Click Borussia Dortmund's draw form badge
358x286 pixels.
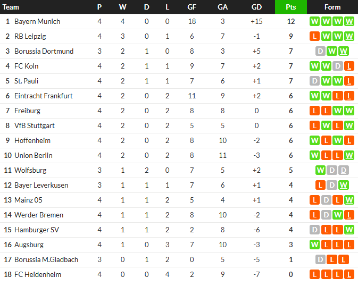point(320,52)
